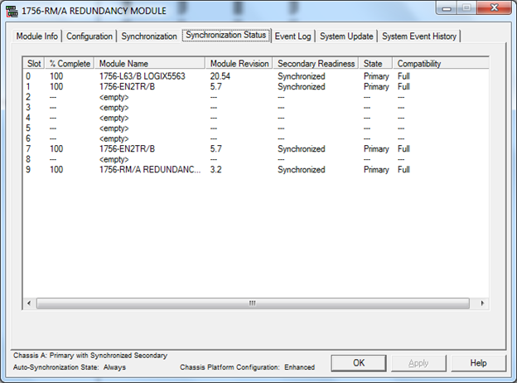Close the redundancy module window

(x=495, y=8)
